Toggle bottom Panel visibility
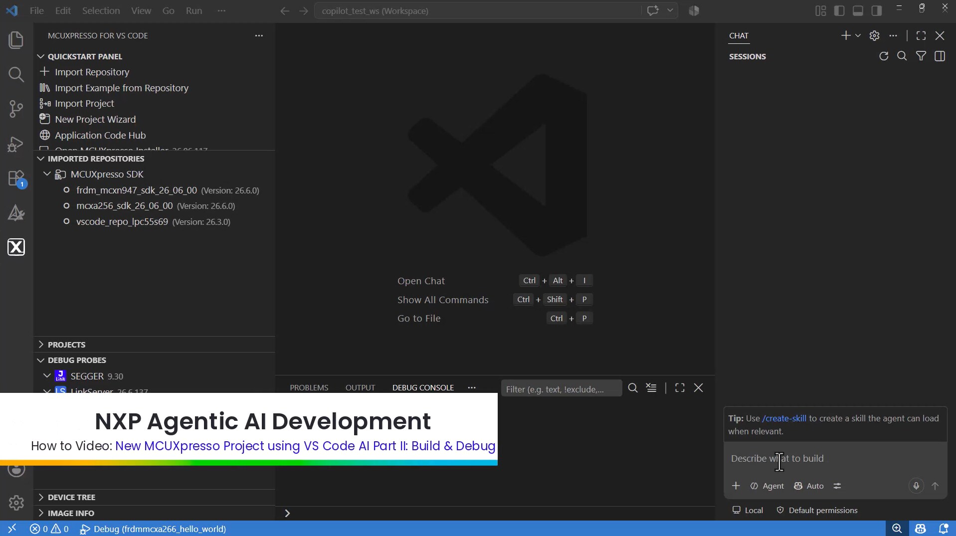This screenshot has width=956, height=536. tap(858, 10)
